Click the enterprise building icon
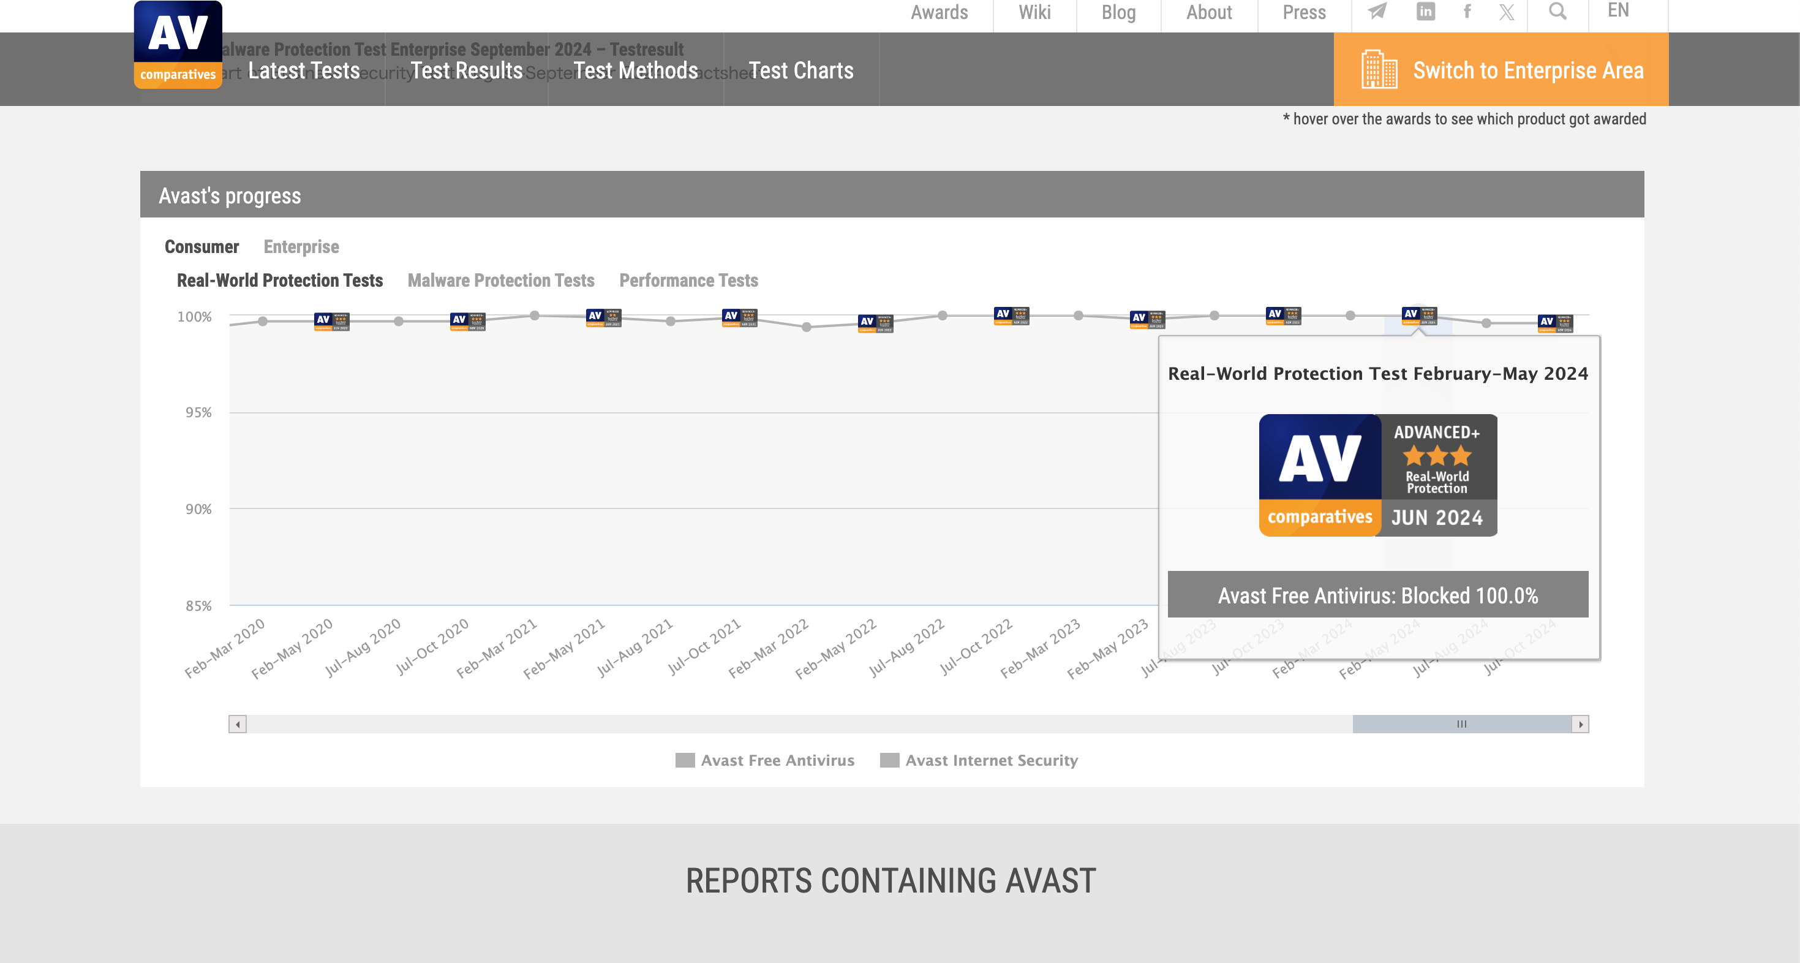Screen dimensions: 1800x963 (x=1379, y=69)
